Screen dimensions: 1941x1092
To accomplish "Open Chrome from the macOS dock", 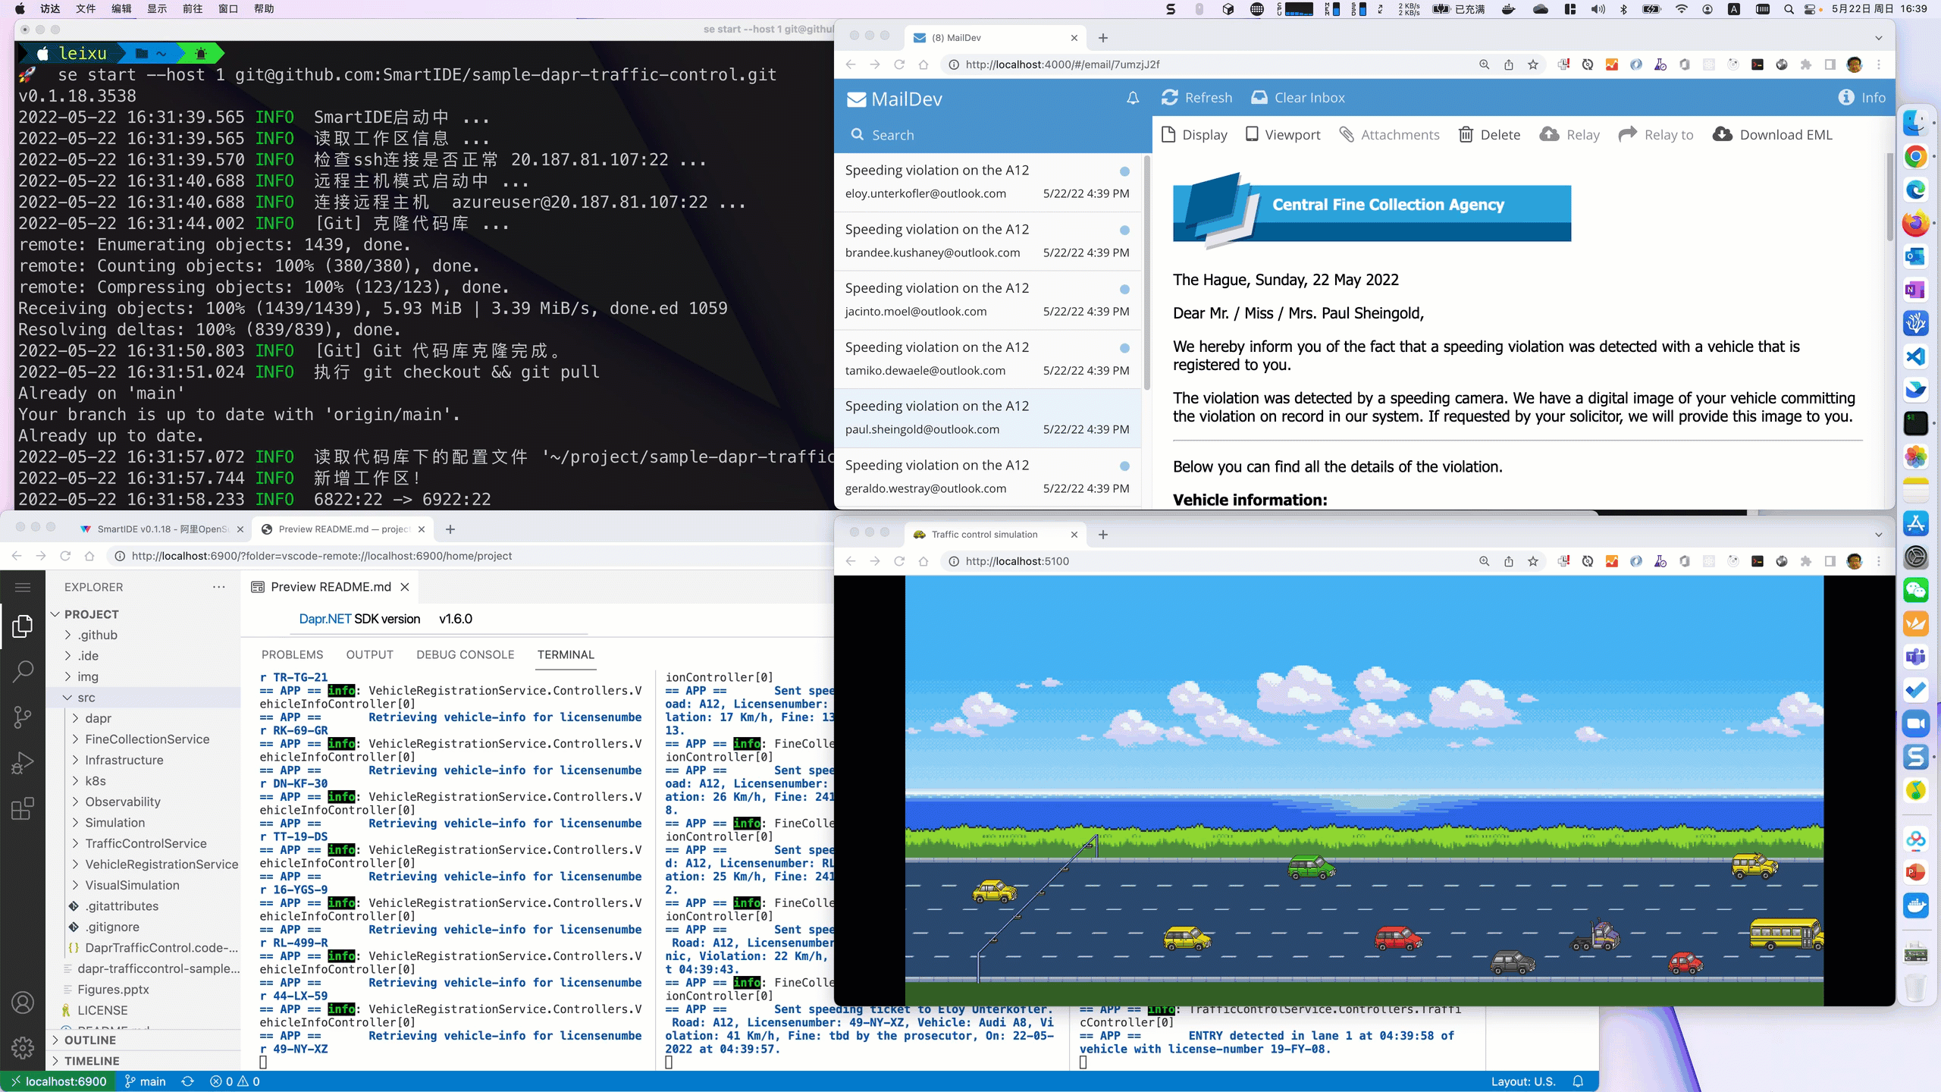I will click(x=1915, y=157).
